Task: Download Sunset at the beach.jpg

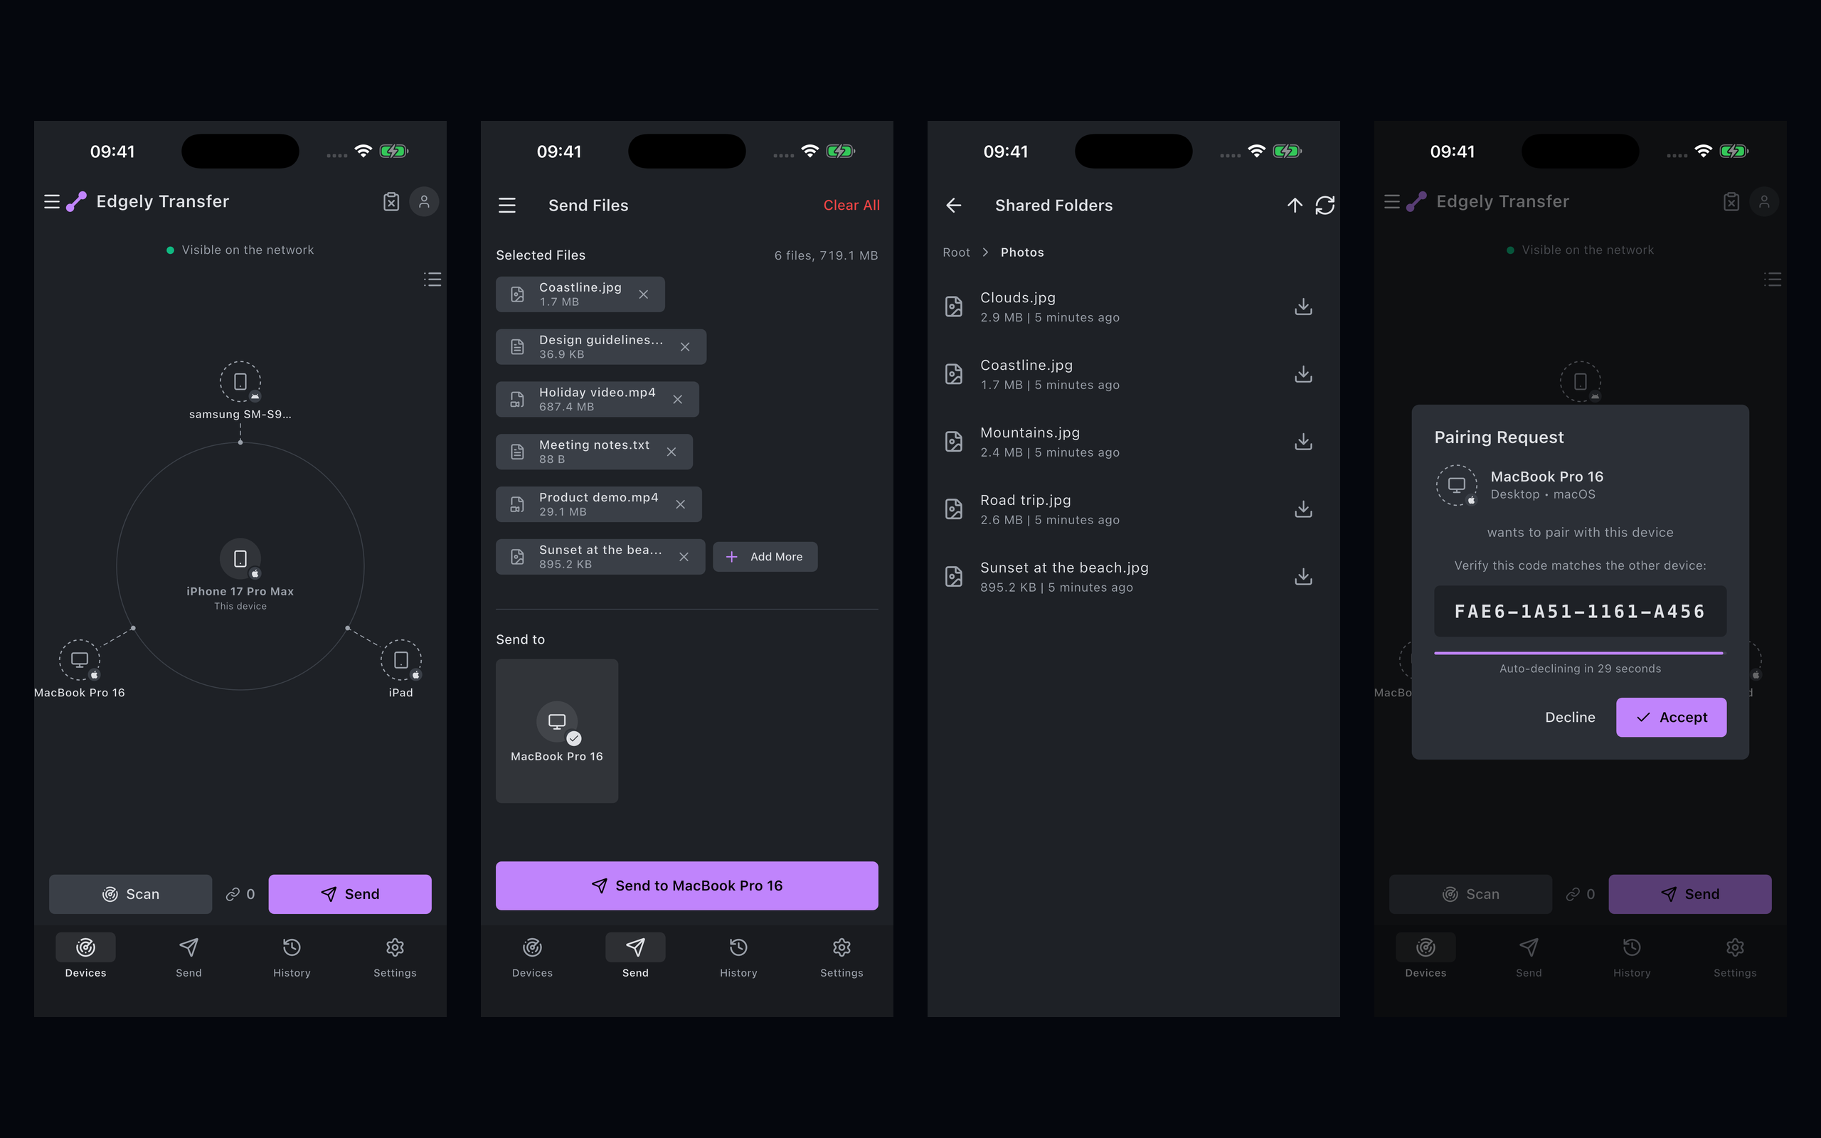Action: click(1303, 577)
